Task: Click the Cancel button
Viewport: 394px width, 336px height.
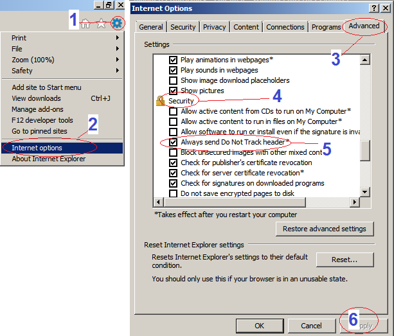Action: 311,326
